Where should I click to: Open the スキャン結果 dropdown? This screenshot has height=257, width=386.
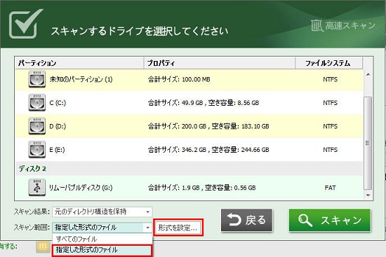click(x=102, y=211)
